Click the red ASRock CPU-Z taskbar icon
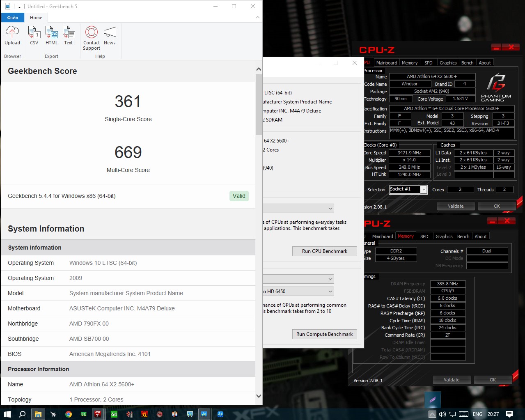The image size is (525, 420). (98, 414)
